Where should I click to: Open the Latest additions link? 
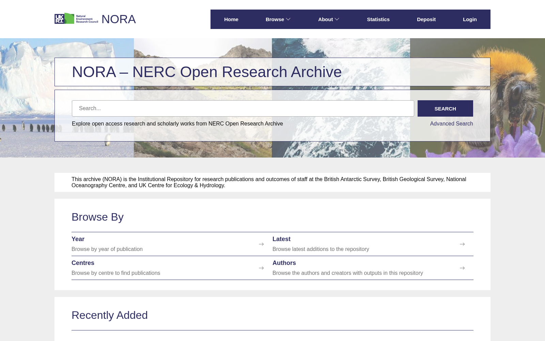[x=281, y=239]
